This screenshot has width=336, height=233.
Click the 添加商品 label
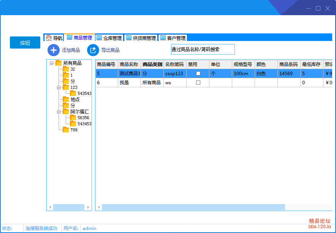(x=71, y=50)
